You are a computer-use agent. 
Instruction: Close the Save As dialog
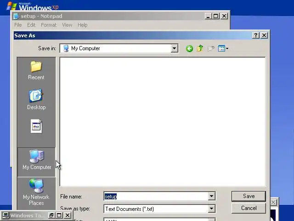click(x=264, y=35)
